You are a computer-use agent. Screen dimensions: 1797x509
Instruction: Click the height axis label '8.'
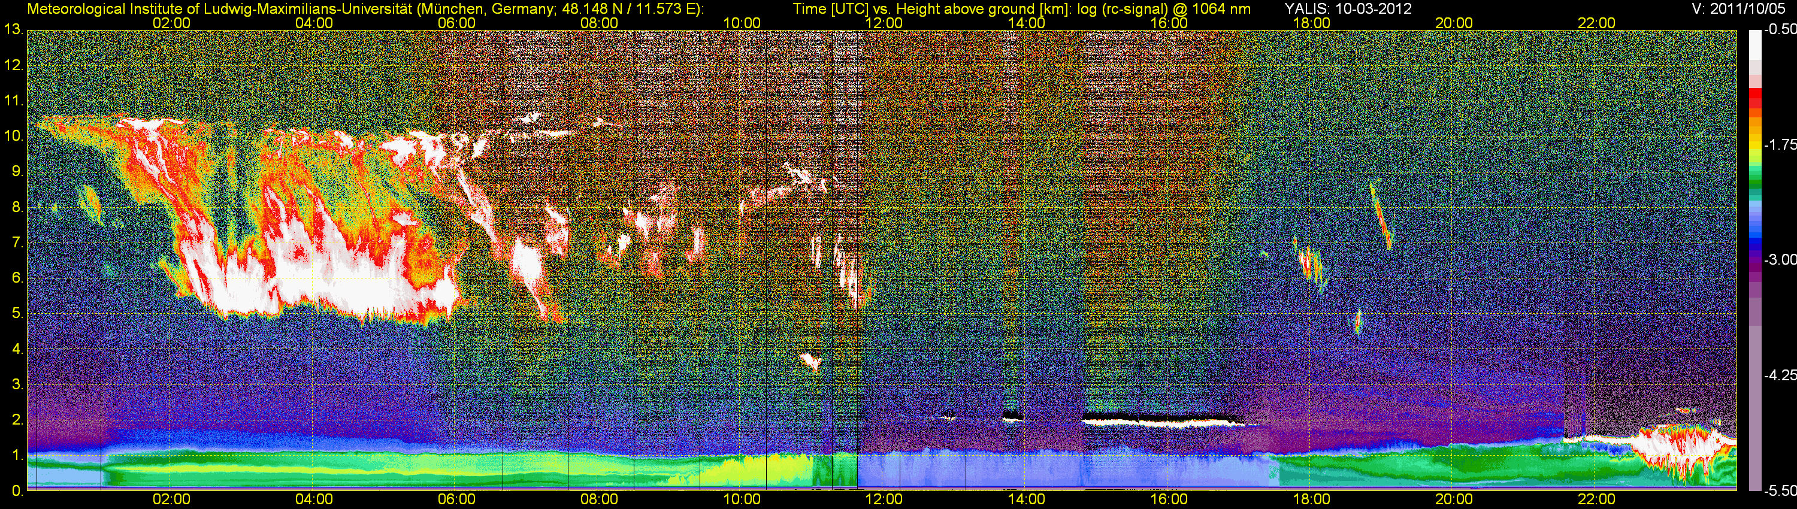point(17,207)
